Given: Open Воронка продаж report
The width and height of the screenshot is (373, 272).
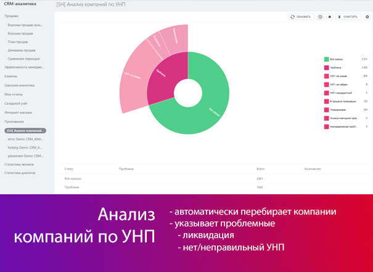Looking at the screenshot, I should coord(20,33).
